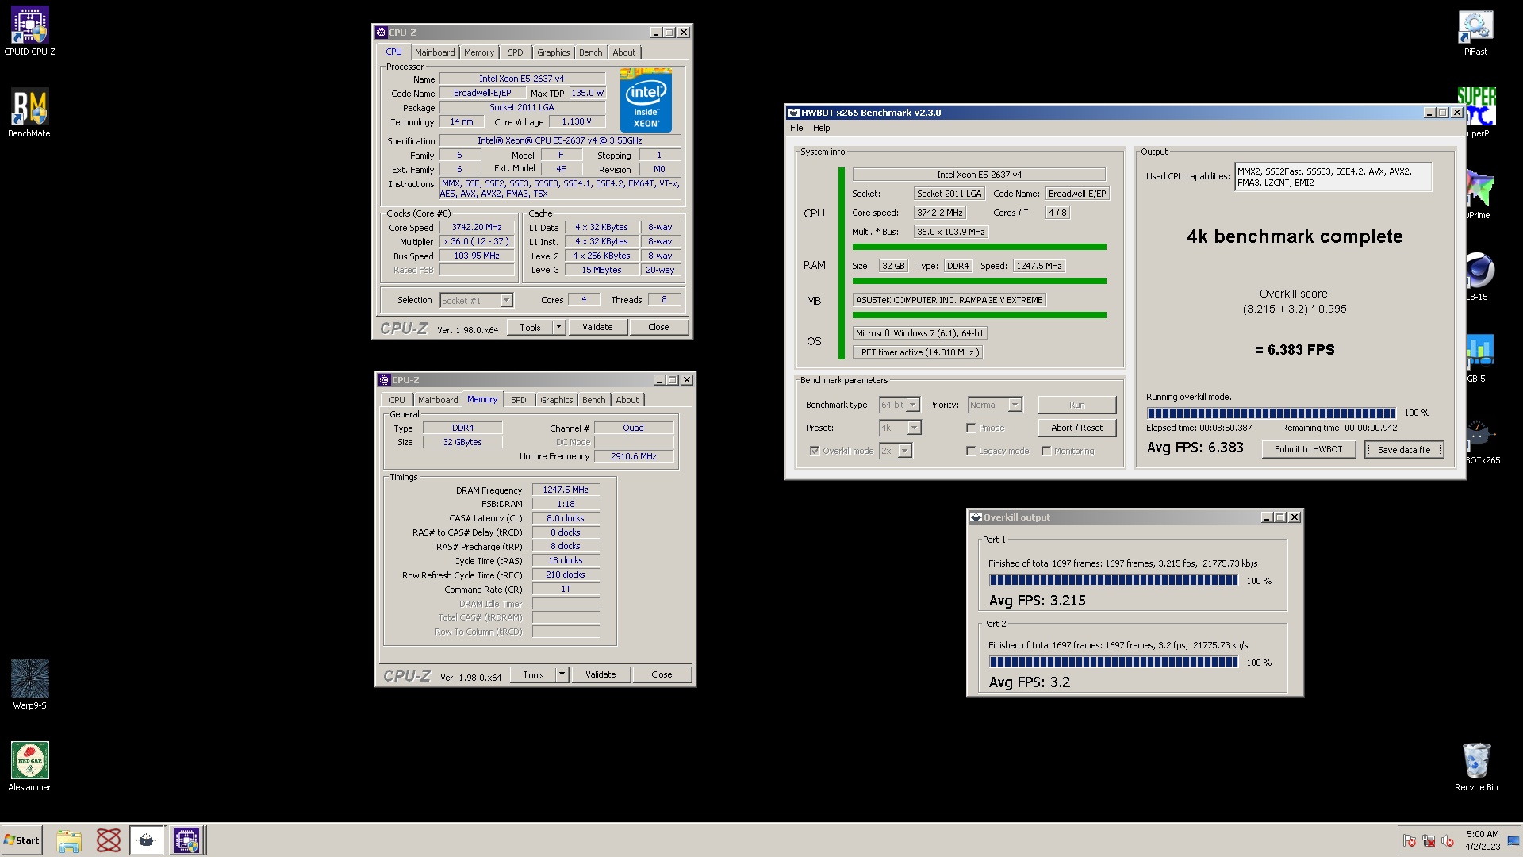Open the Warp9-S desktop icon
Screen dimensions: 1523x857
pyautogui.click(x=29, y=685)
